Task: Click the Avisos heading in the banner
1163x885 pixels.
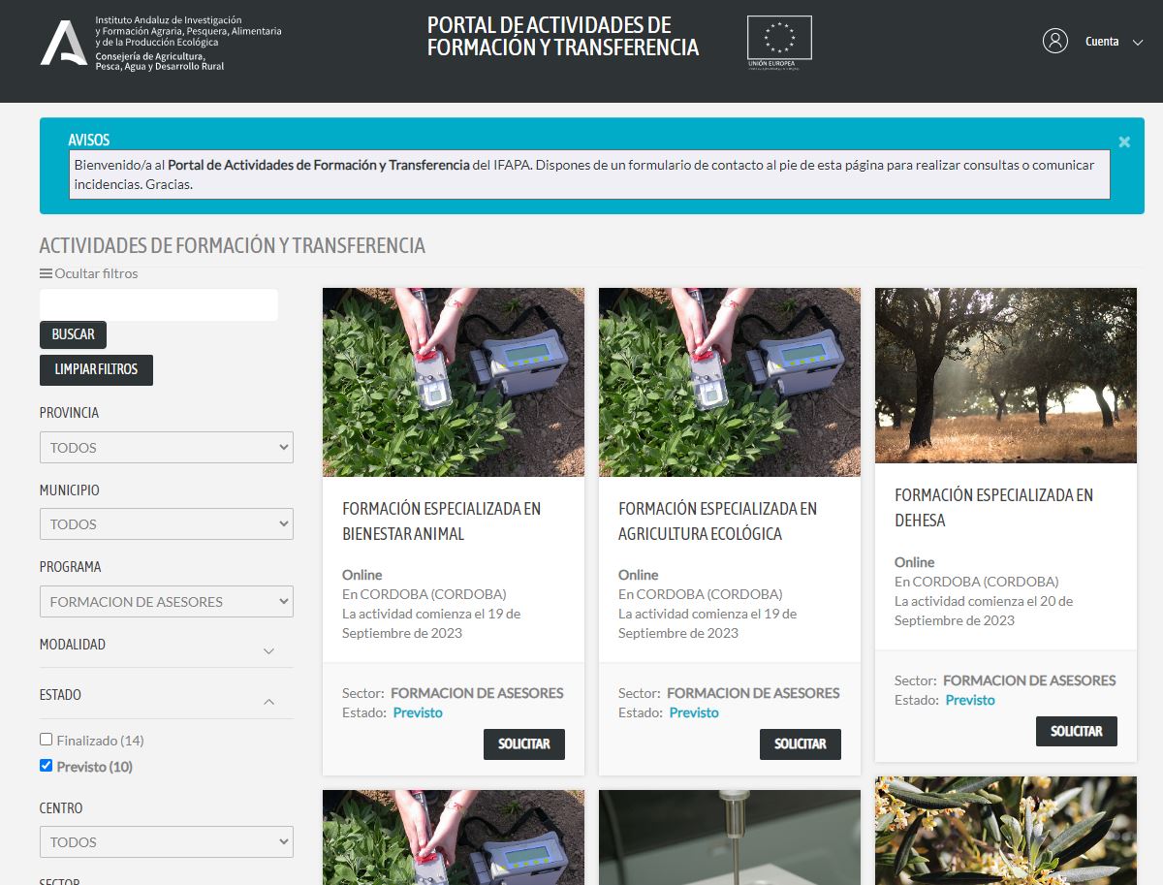Action: [89, 140]
